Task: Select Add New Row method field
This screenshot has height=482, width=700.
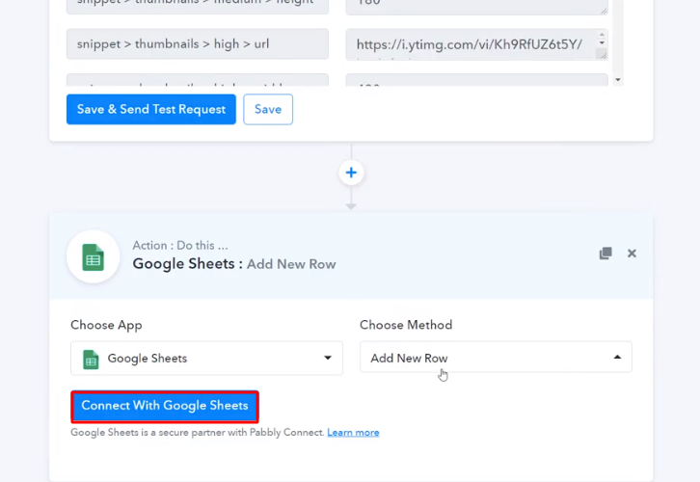Action: pyautogui.click(x=496, y=358)
